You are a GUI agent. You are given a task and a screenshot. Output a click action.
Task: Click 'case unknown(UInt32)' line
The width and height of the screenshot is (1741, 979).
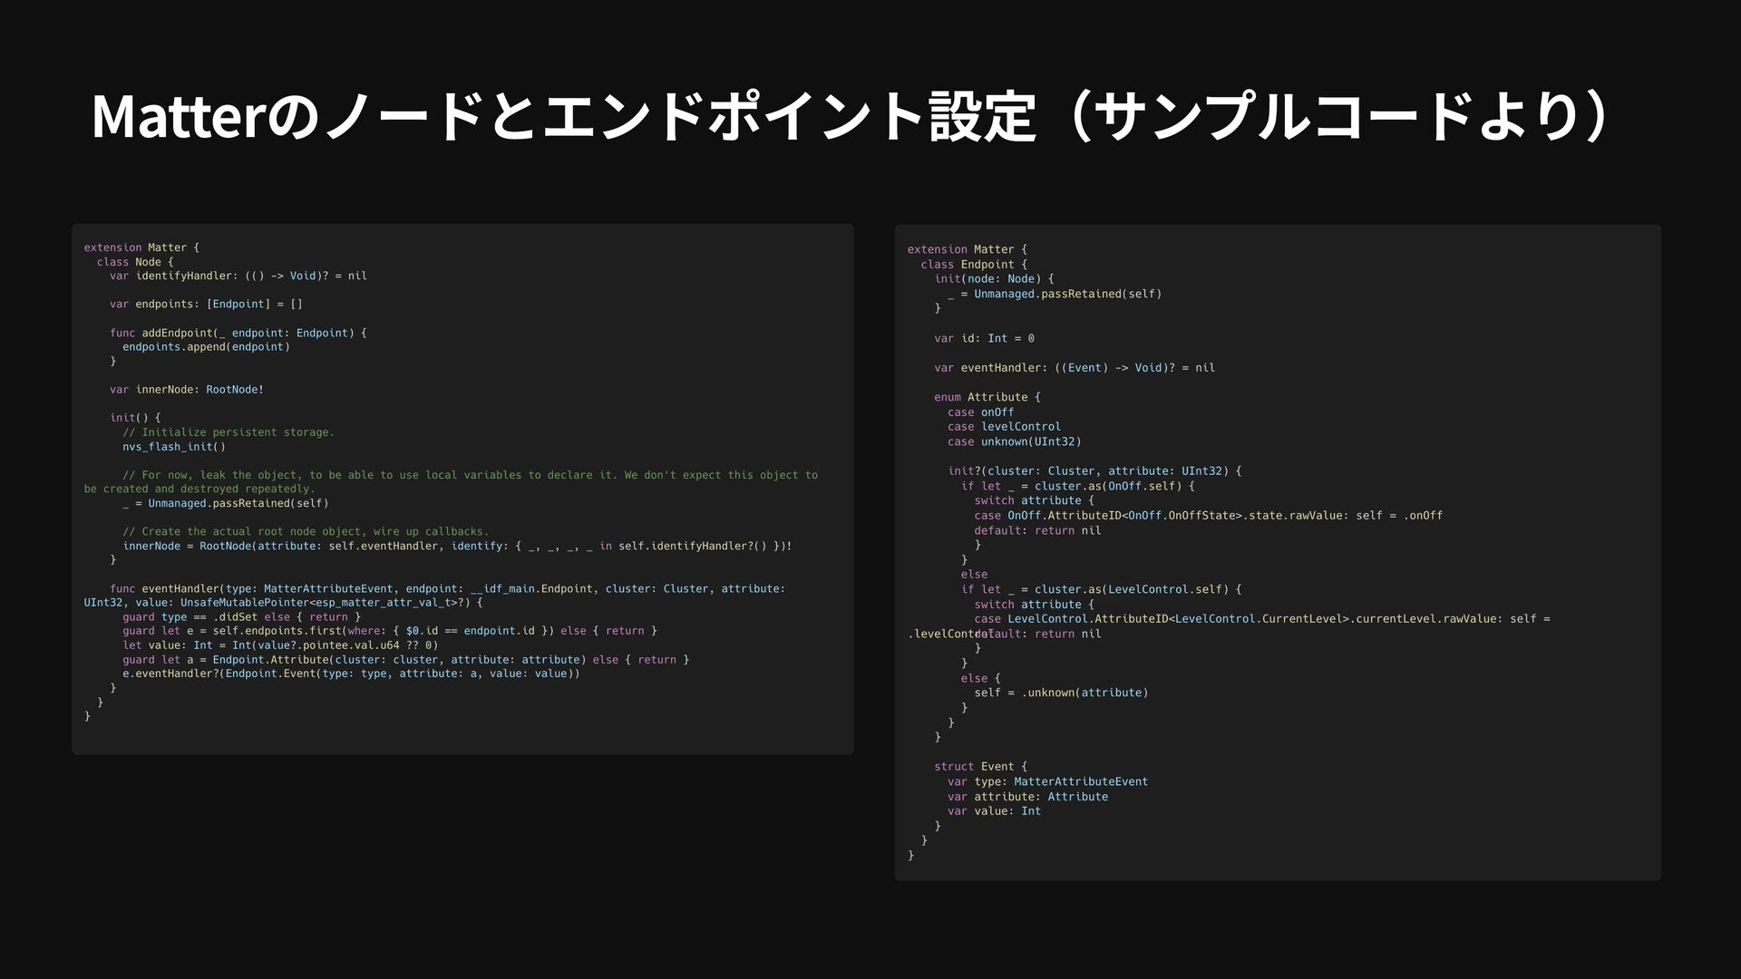click(x=1014, y=442)
